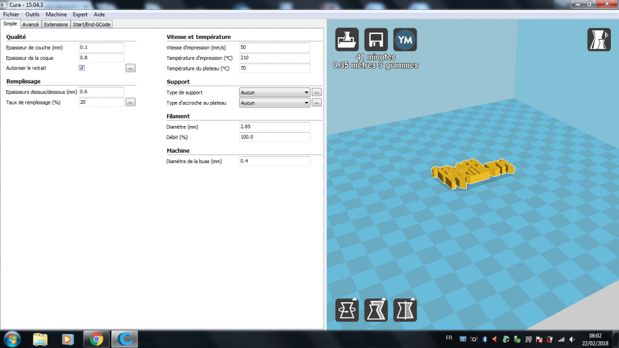This screenshot has height=348, width=619.
Task: Click the Epaisseur de couche input field
Action: 102,48
